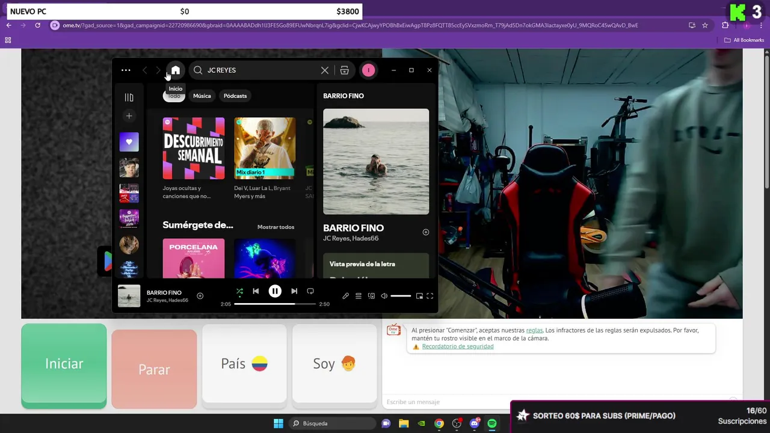Open Chrome extensions puzzle icon

[x=725, y=25]
